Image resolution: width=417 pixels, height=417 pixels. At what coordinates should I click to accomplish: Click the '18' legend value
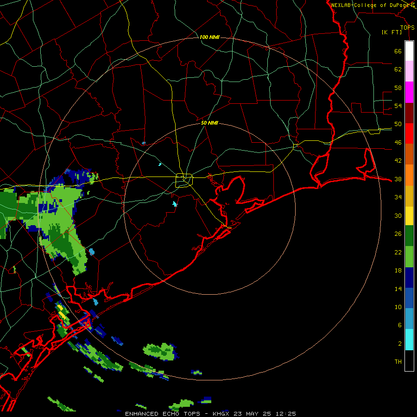tap(398, 271)
